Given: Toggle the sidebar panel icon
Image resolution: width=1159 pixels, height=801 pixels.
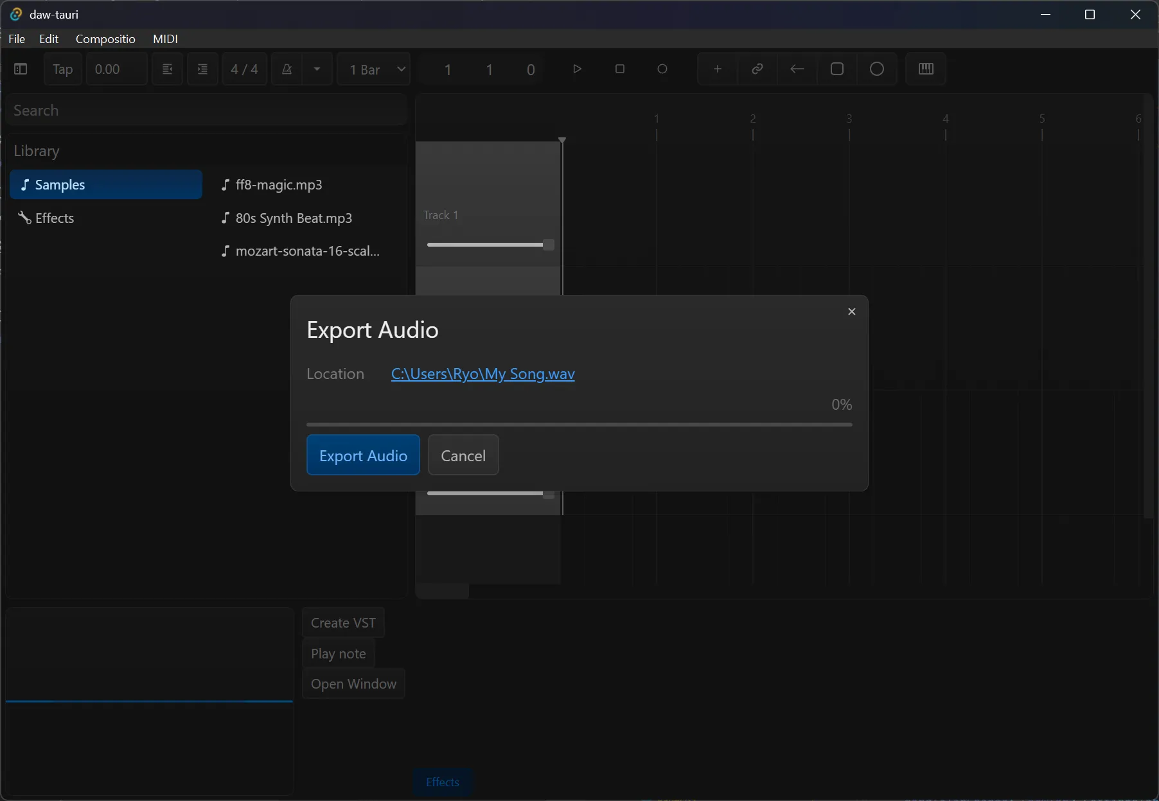Looking at the screenshot, I should click(21, 69).
